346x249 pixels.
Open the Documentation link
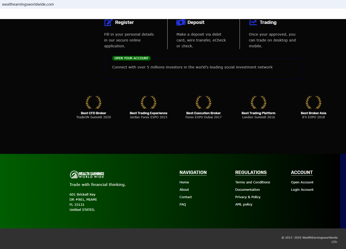tap(247, 190)
